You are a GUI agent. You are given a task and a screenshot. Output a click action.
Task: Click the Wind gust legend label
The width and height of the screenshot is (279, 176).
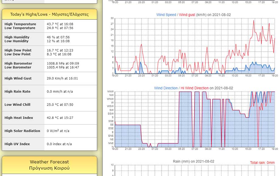pos(187,15)
